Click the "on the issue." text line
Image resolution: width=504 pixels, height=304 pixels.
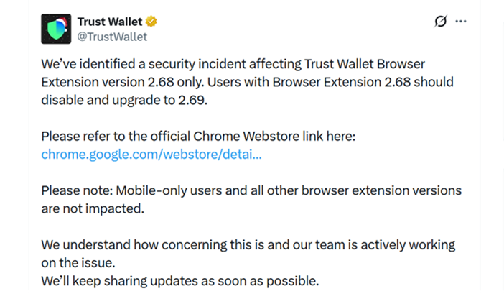pyautogui.click(x=78, y=262)
